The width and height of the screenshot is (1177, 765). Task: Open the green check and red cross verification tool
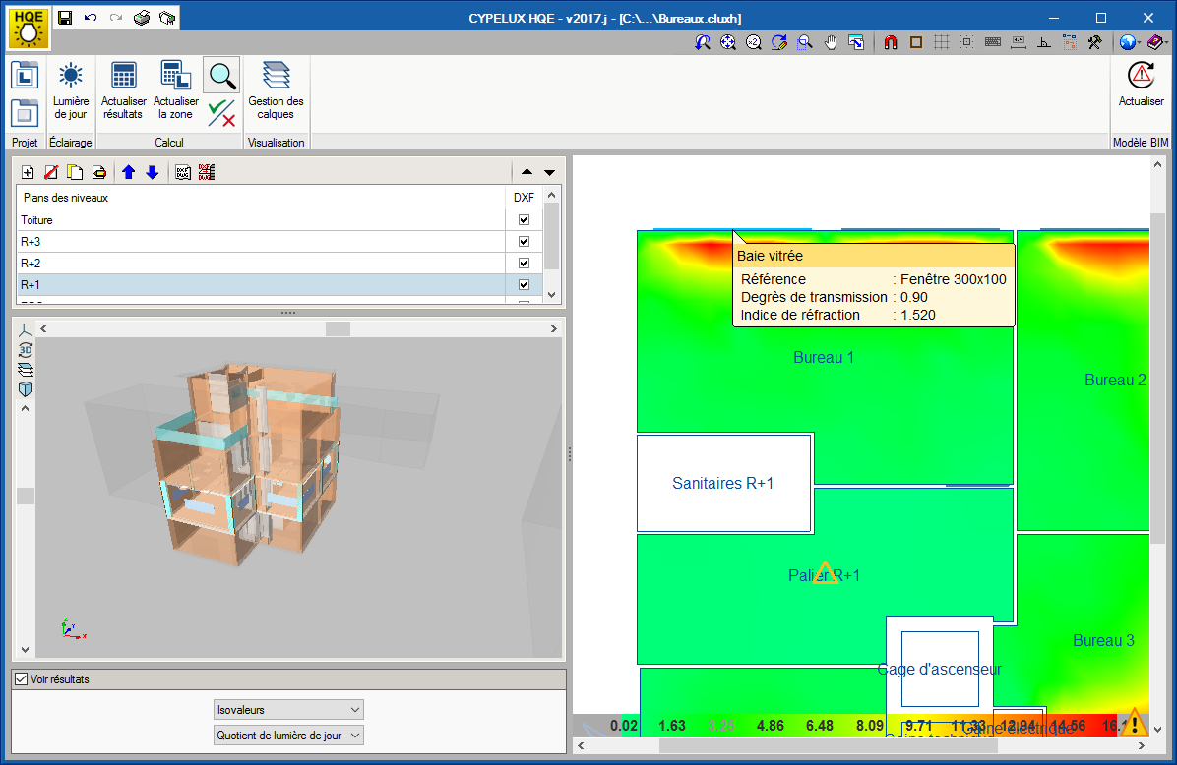point(221,112)
